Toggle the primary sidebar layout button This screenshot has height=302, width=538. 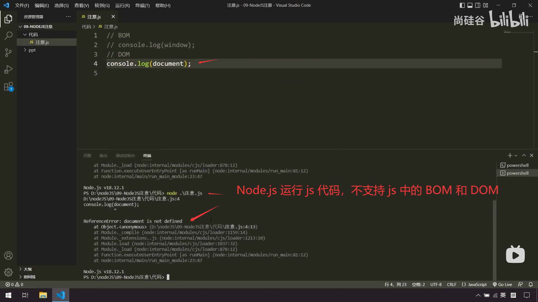click(x=462, y=5)
